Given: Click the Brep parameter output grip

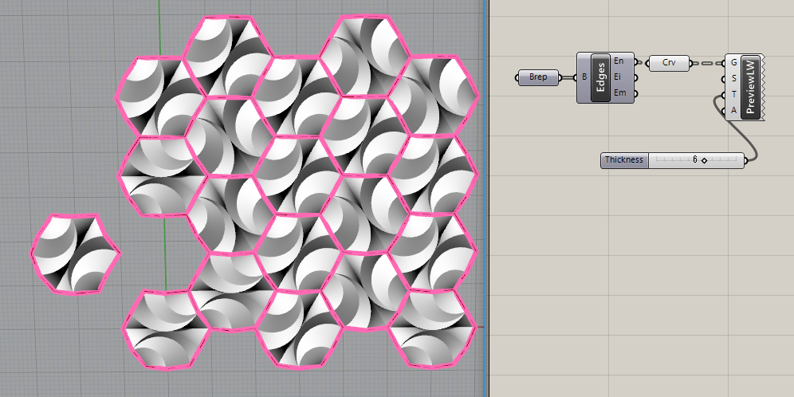Looking at the screenshot, I should point(560,77).
